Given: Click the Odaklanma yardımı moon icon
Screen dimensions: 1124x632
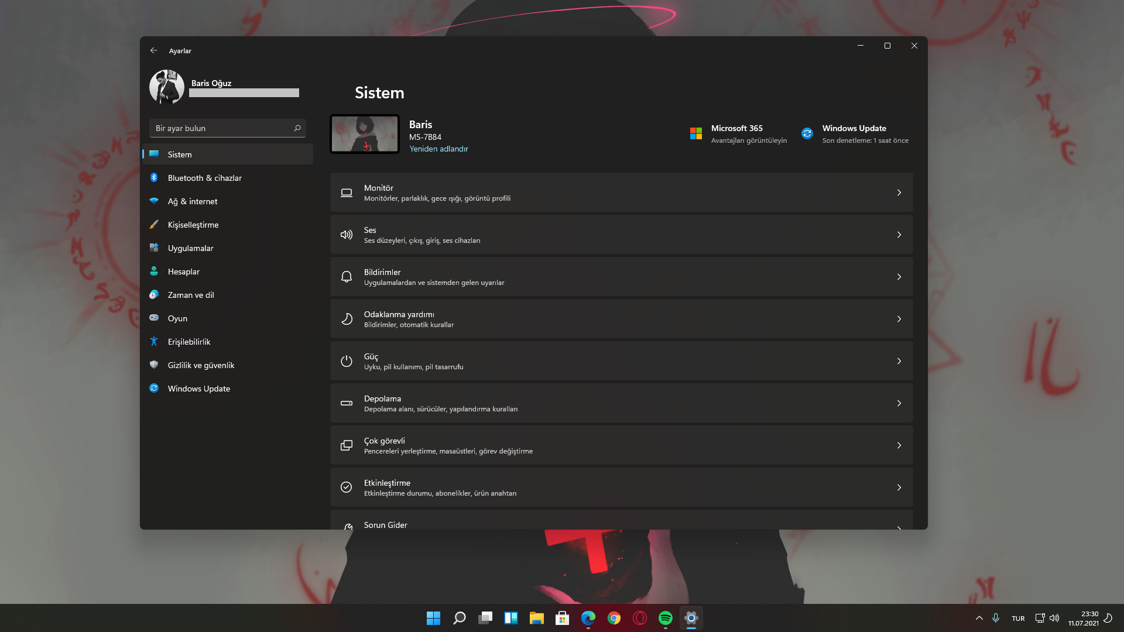Looking at the screenshot, I should (347, 319).
